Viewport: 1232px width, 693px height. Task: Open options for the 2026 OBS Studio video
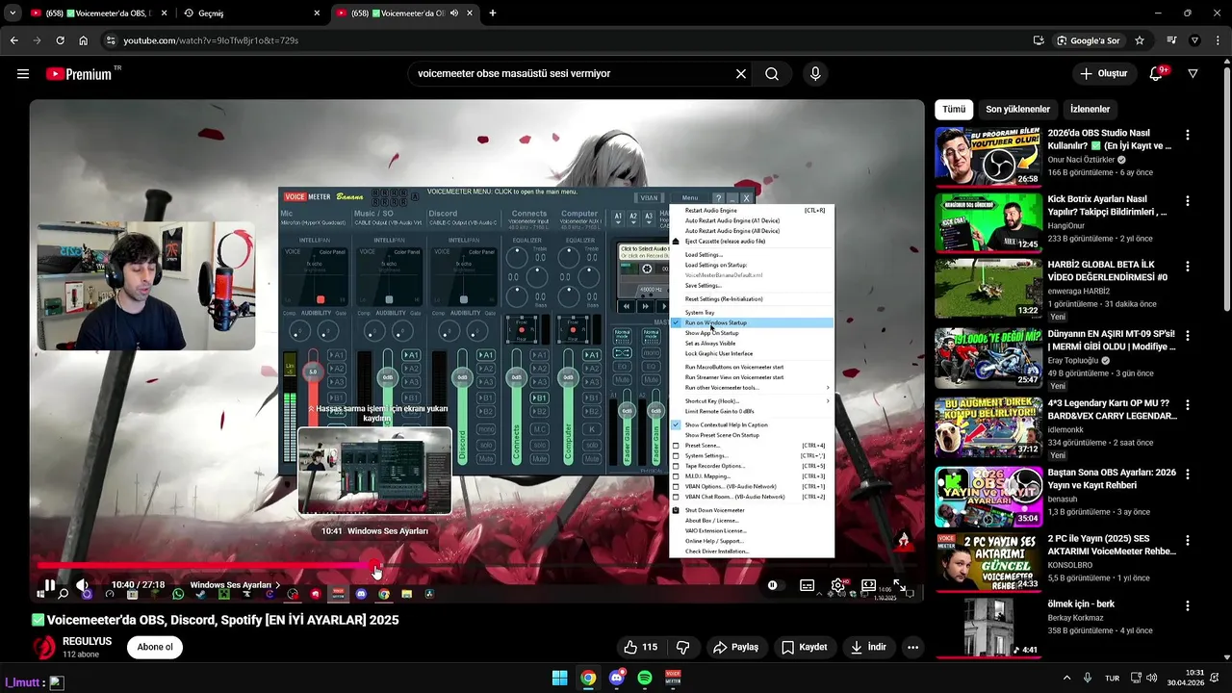[1188, 136]
